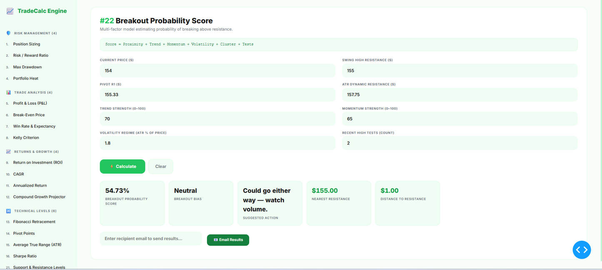Viewport: 602px width, 270px height.
Task: Click the Clear button
Action: coord(160,166)
